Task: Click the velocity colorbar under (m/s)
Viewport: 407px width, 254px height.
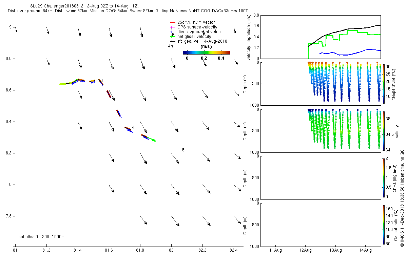Action: [206, 52]
